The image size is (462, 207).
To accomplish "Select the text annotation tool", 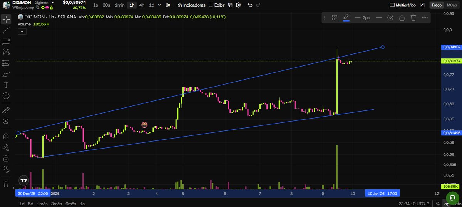I will click(6, 85).
